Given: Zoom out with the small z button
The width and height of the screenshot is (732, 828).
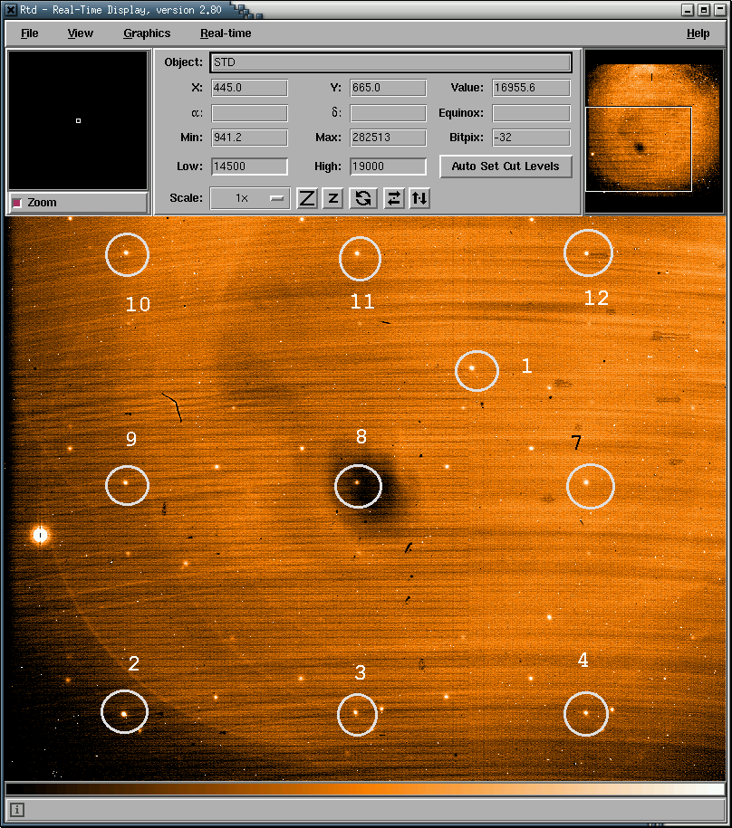Looking at the screenshot, I should [x=333, y=198].
